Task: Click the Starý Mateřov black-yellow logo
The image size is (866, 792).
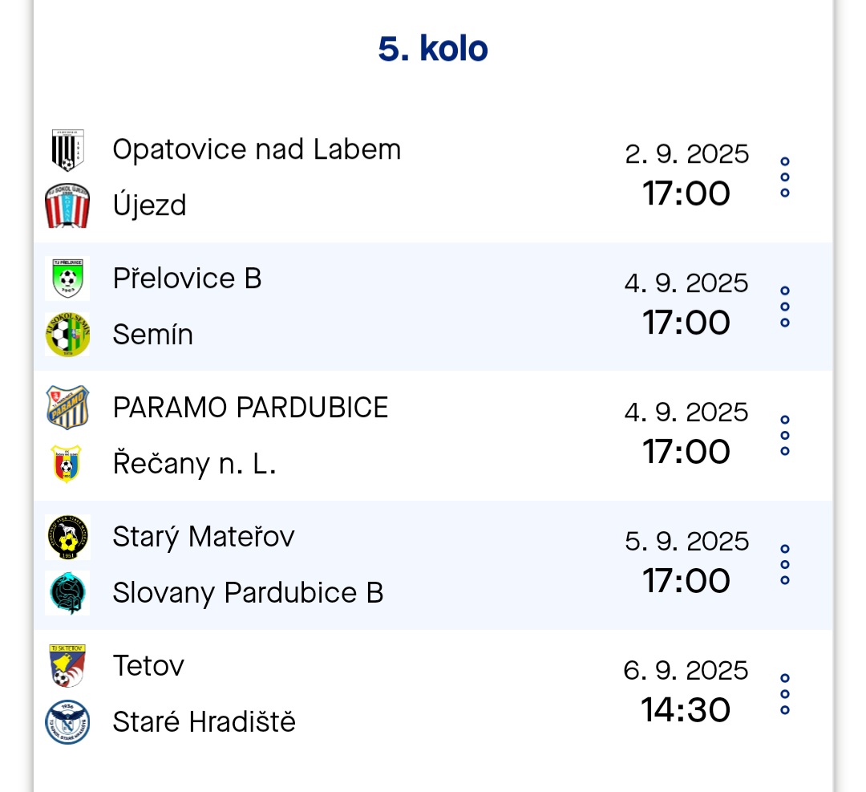Action: pyautogui.click(x=67, y=537)
